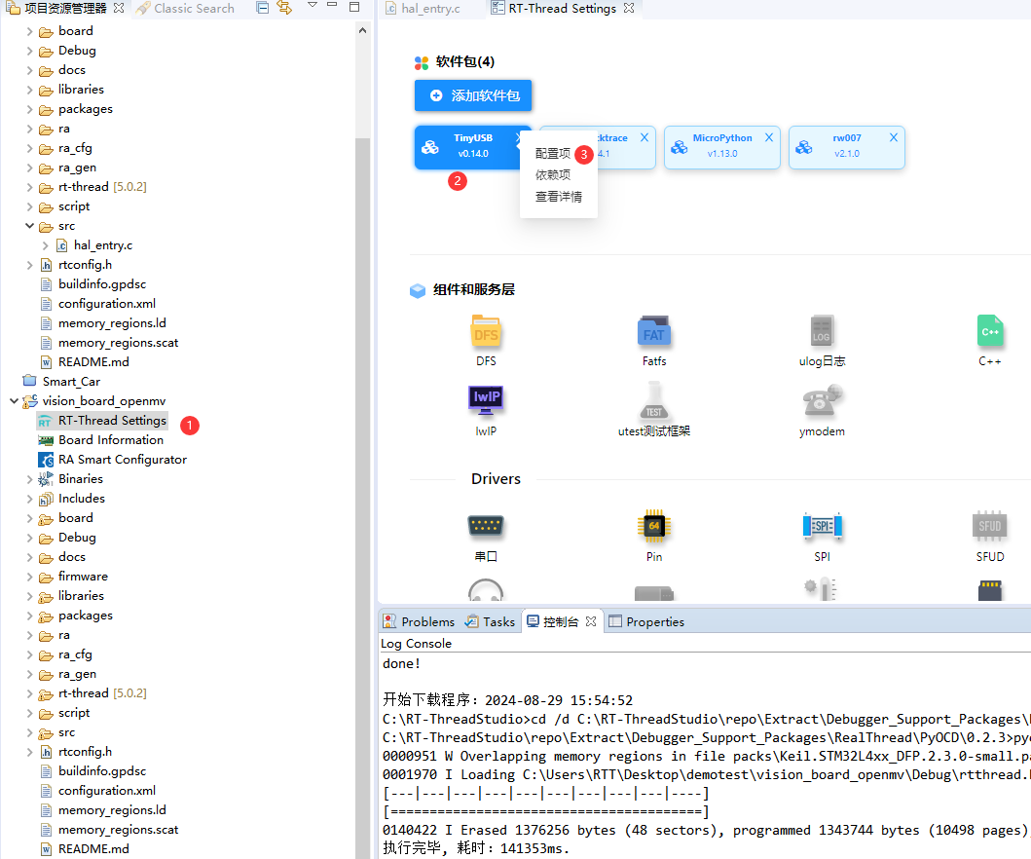Select the MicroPython v1.13.0 package card
This screenshot has width=1031, height=859.
(x=722, y=147)
